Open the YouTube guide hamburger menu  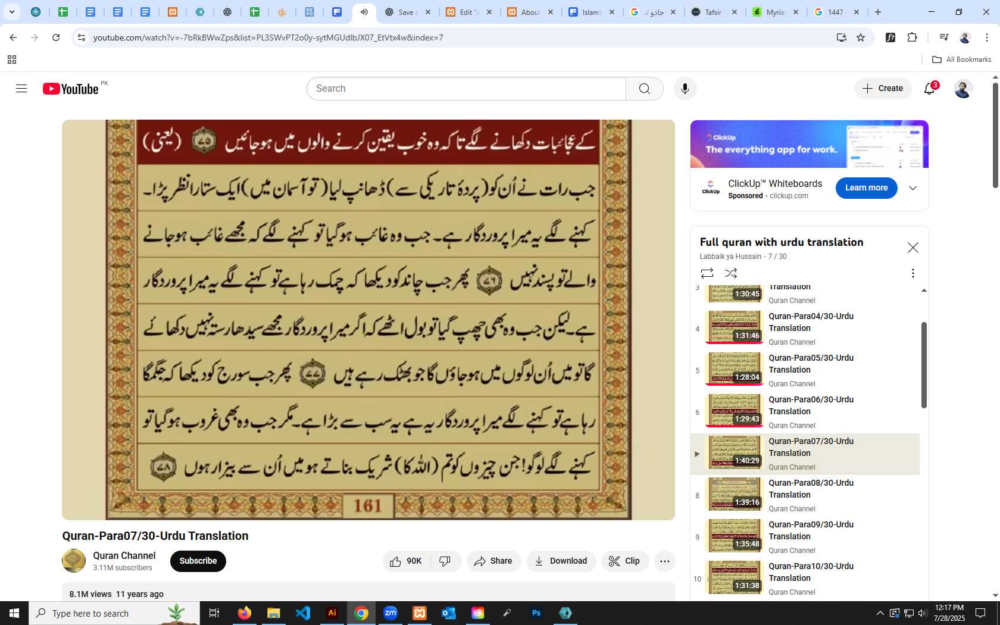[21, 89]
